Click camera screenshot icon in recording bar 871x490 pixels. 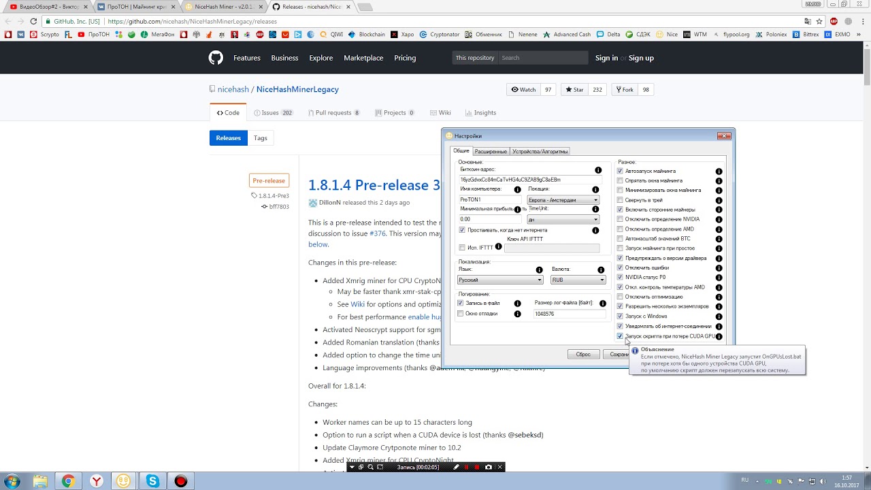point(489,467)
